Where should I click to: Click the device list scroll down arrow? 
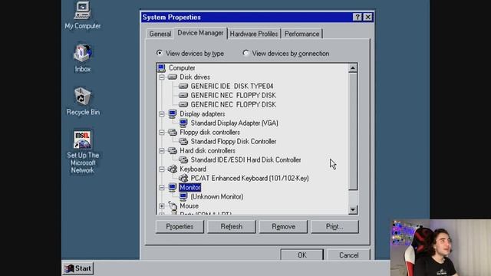[x=353, y=209]
